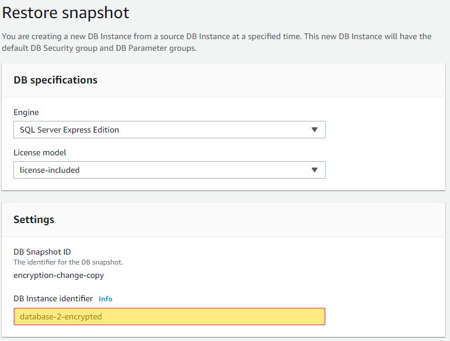
Task: Click the page description paragraph about new DB Instance
Action: (x=217, y=42)
